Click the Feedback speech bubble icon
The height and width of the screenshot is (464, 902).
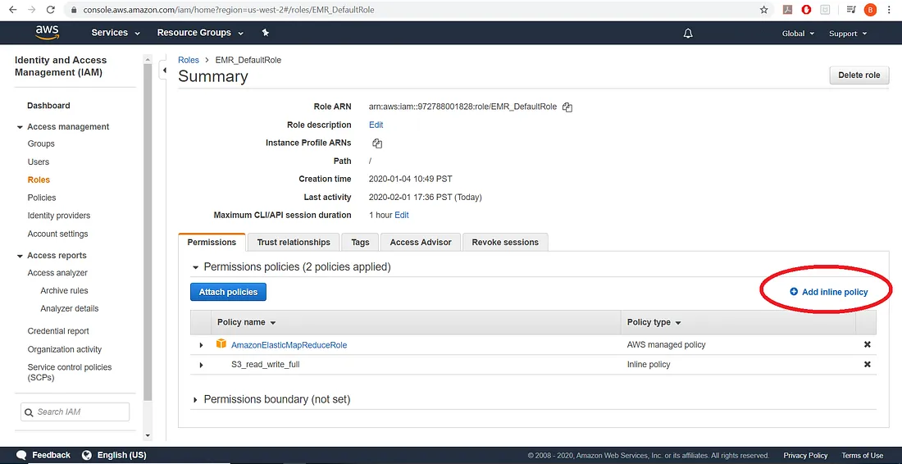click(x=22, y=455)
